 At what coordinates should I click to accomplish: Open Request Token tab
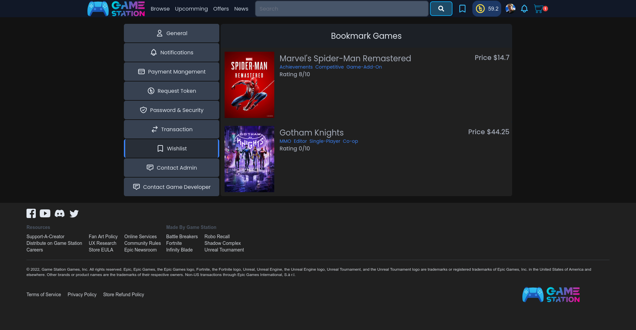click(172, 91)
